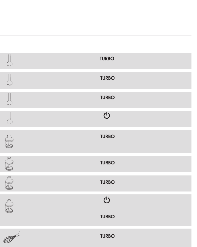The height and width of the screenshot is (247, 197).
Task: Select TURBO in the second blender shaft row
Action: pos(107,78)
